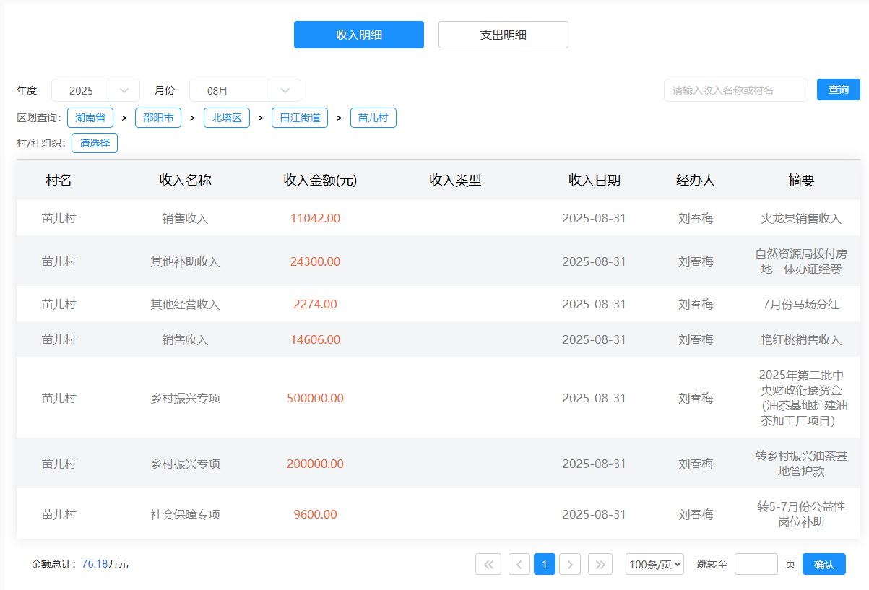Choose 田江街道 in region breadcrumb
869x590 pixels.
(300, 118)
